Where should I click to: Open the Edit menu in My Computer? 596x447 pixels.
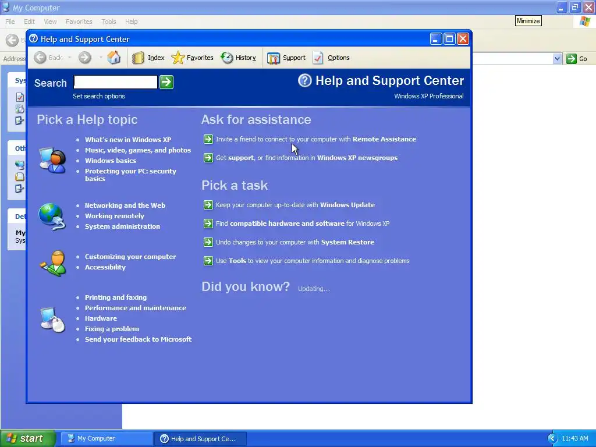(x=29, y=22)
